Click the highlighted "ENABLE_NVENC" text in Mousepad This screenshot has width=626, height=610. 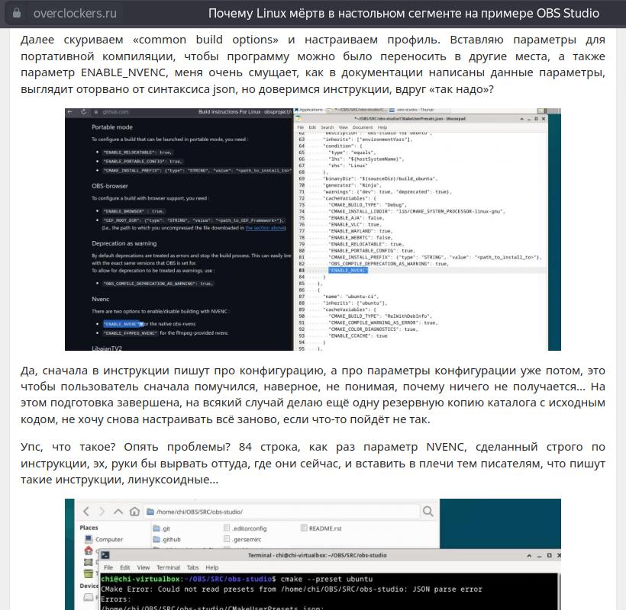(348, 271)
